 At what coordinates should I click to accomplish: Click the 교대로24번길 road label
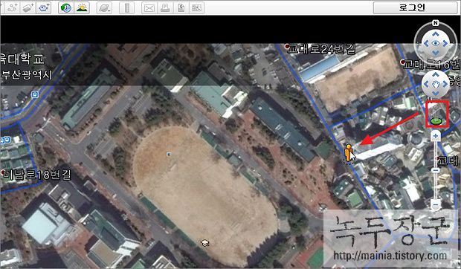tap(321, 49)
